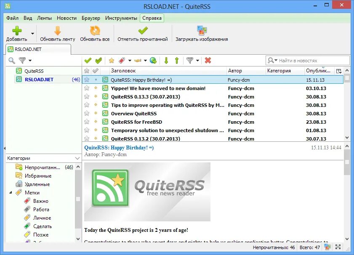Switch to the RSLOAD.NET tab
This screenshot has height=255, width=354.
pos(38,49)
